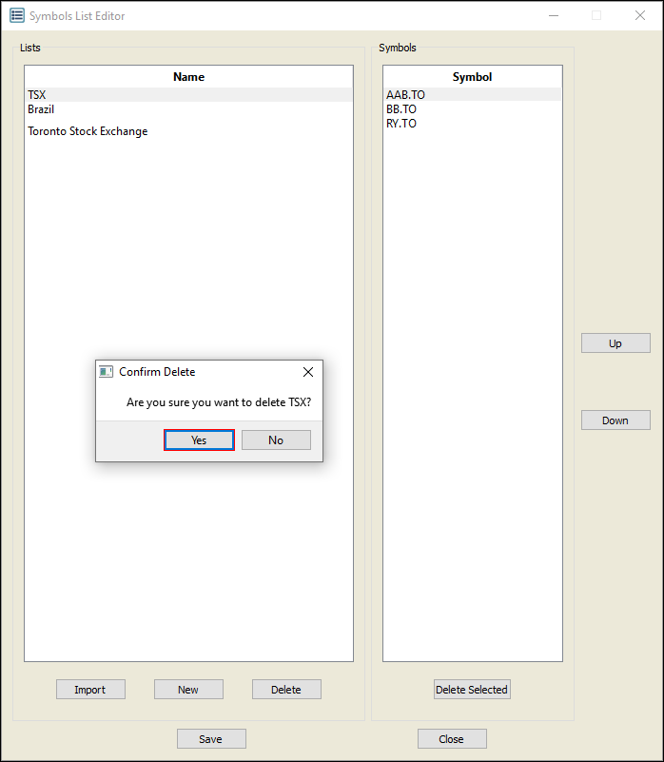This screenshot has width=664, height=762.
Task: Select symbol AAB.TO
Action: point(405,95)
